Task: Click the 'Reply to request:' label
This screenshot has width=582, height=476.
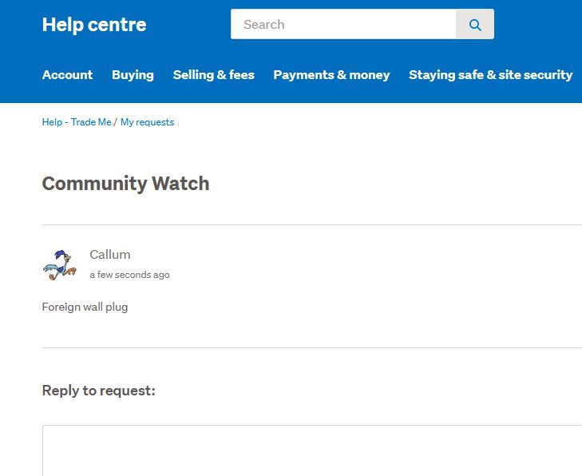Action: [x=99, y=391]
